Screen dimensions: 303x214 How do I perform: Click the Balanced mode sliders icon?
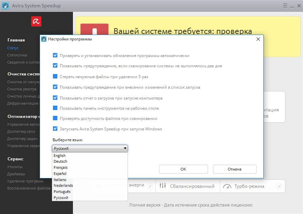[x=163, y=185]
